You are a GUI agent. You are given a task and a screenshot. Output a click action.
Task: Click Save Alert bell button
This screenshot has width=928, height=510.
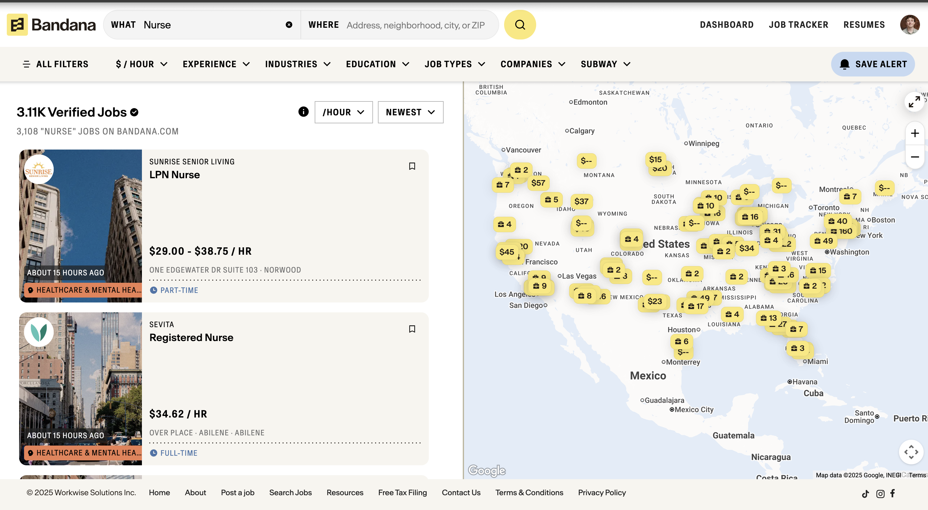(873, 64)
